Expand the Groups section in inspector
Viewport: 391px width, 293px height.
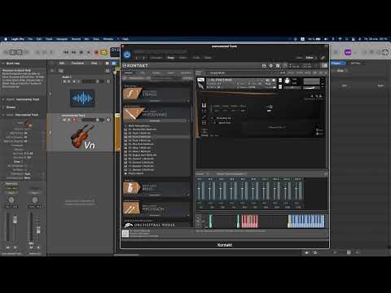click(3, 107)
